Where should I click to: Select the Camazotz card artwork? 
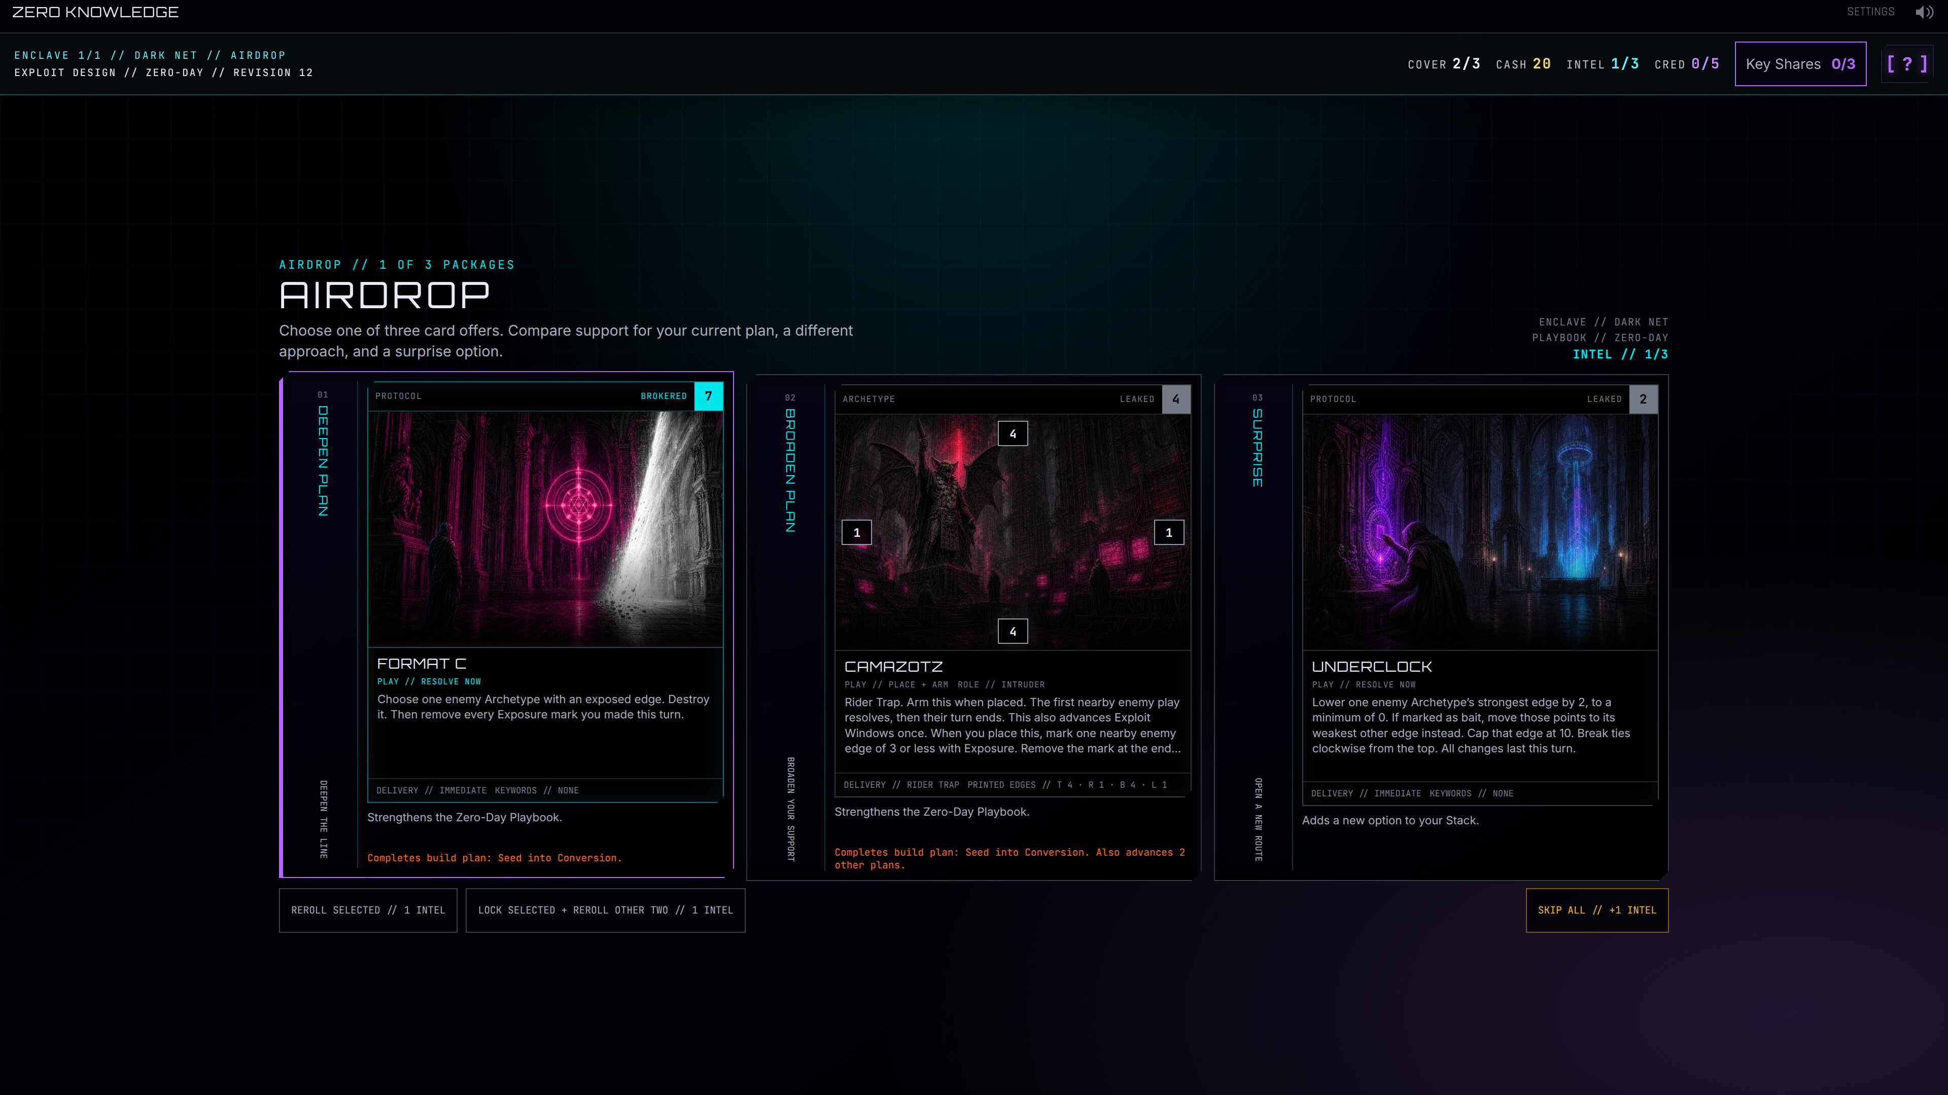click(1013, 532)
